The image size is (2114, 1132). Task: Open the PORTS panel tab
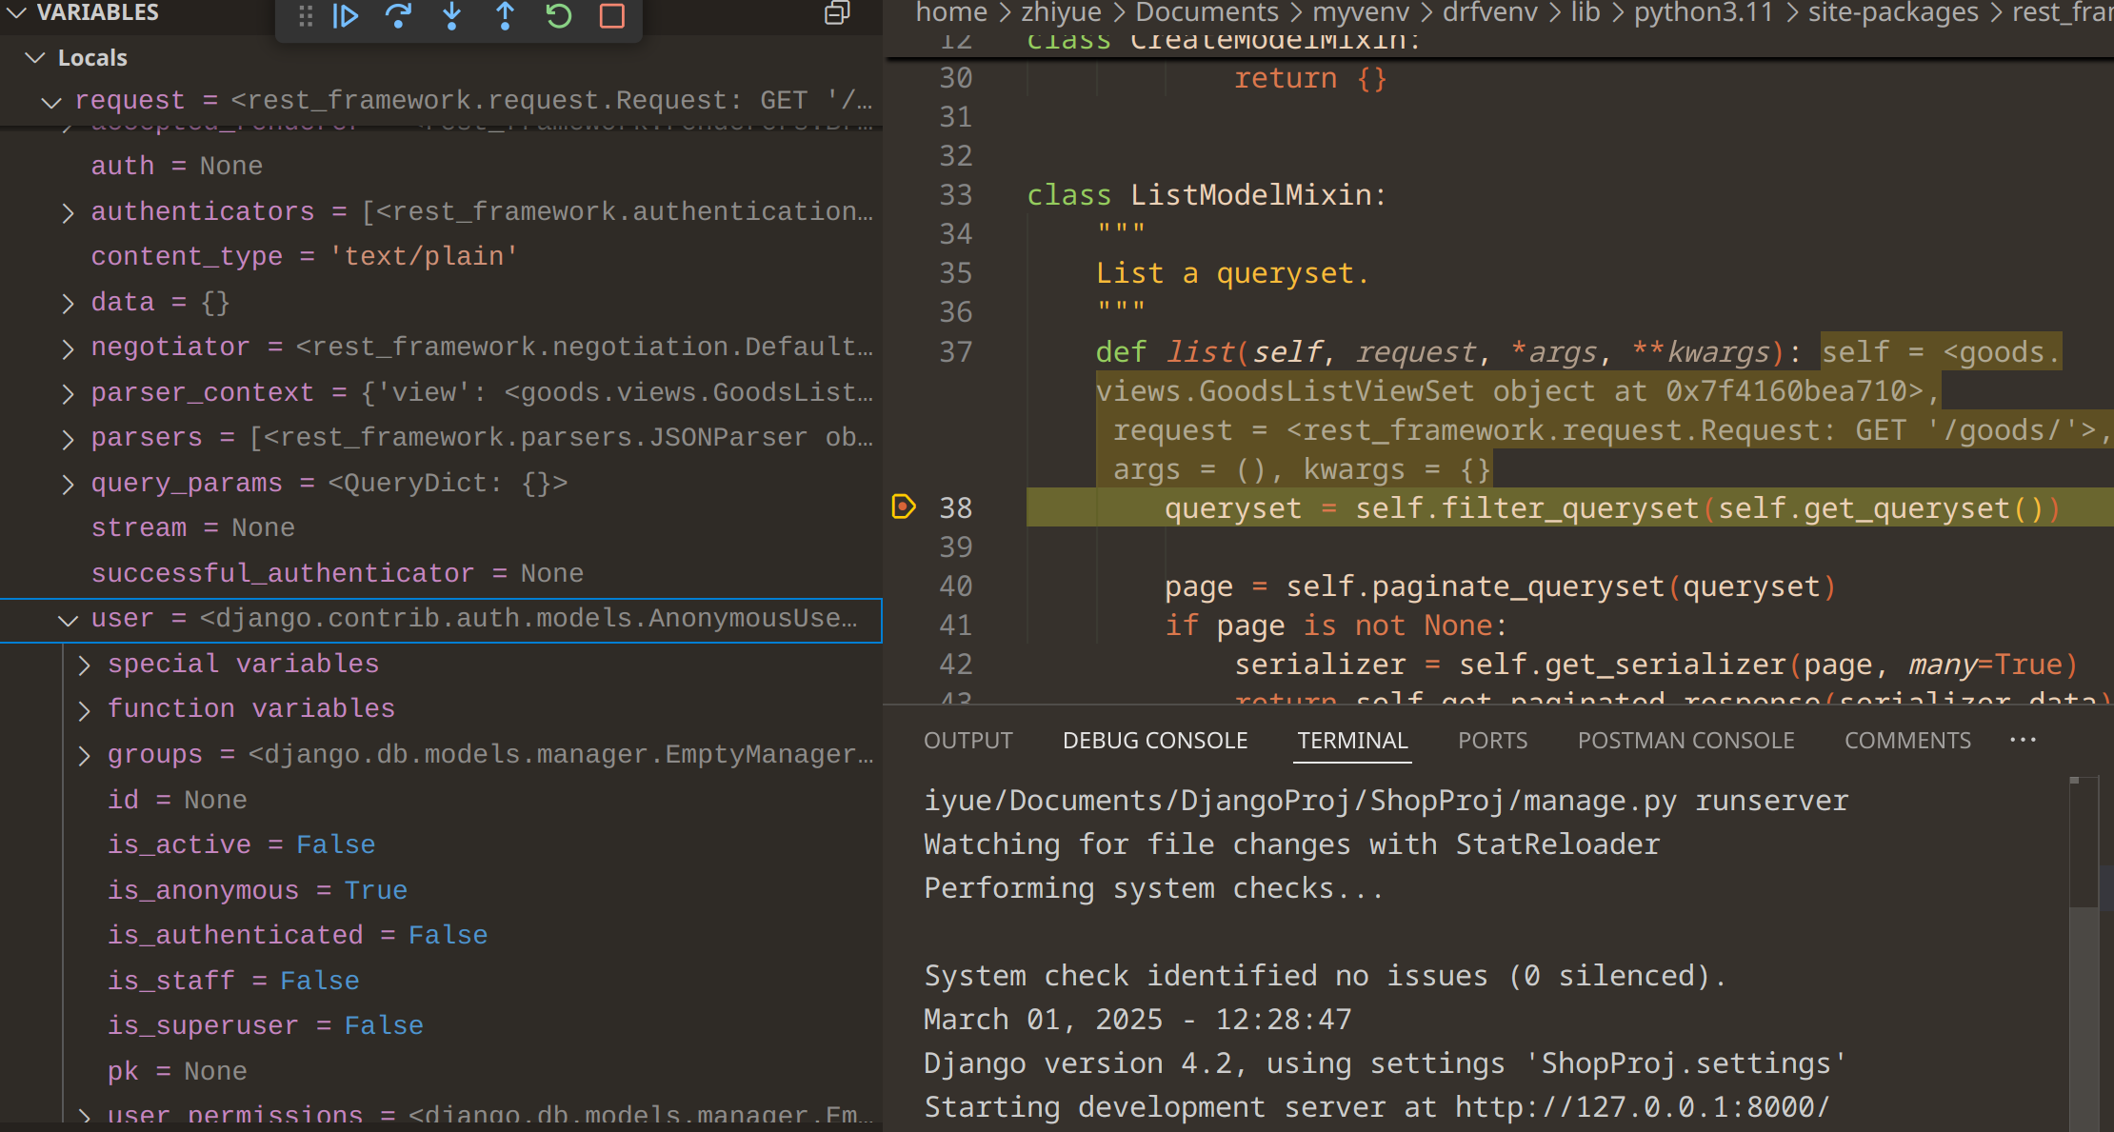(1492, 741)
